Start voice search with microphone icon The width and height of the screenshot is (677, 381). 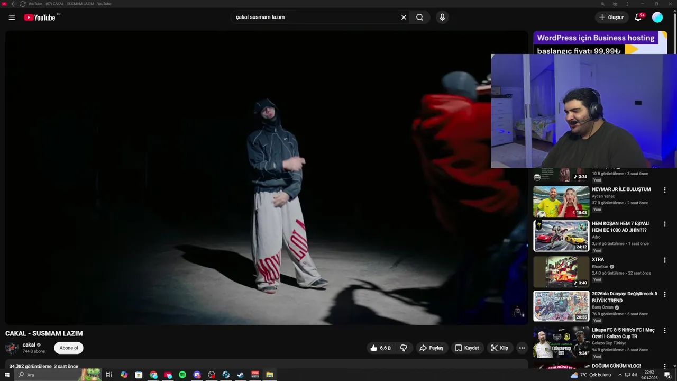coord(442,17)
